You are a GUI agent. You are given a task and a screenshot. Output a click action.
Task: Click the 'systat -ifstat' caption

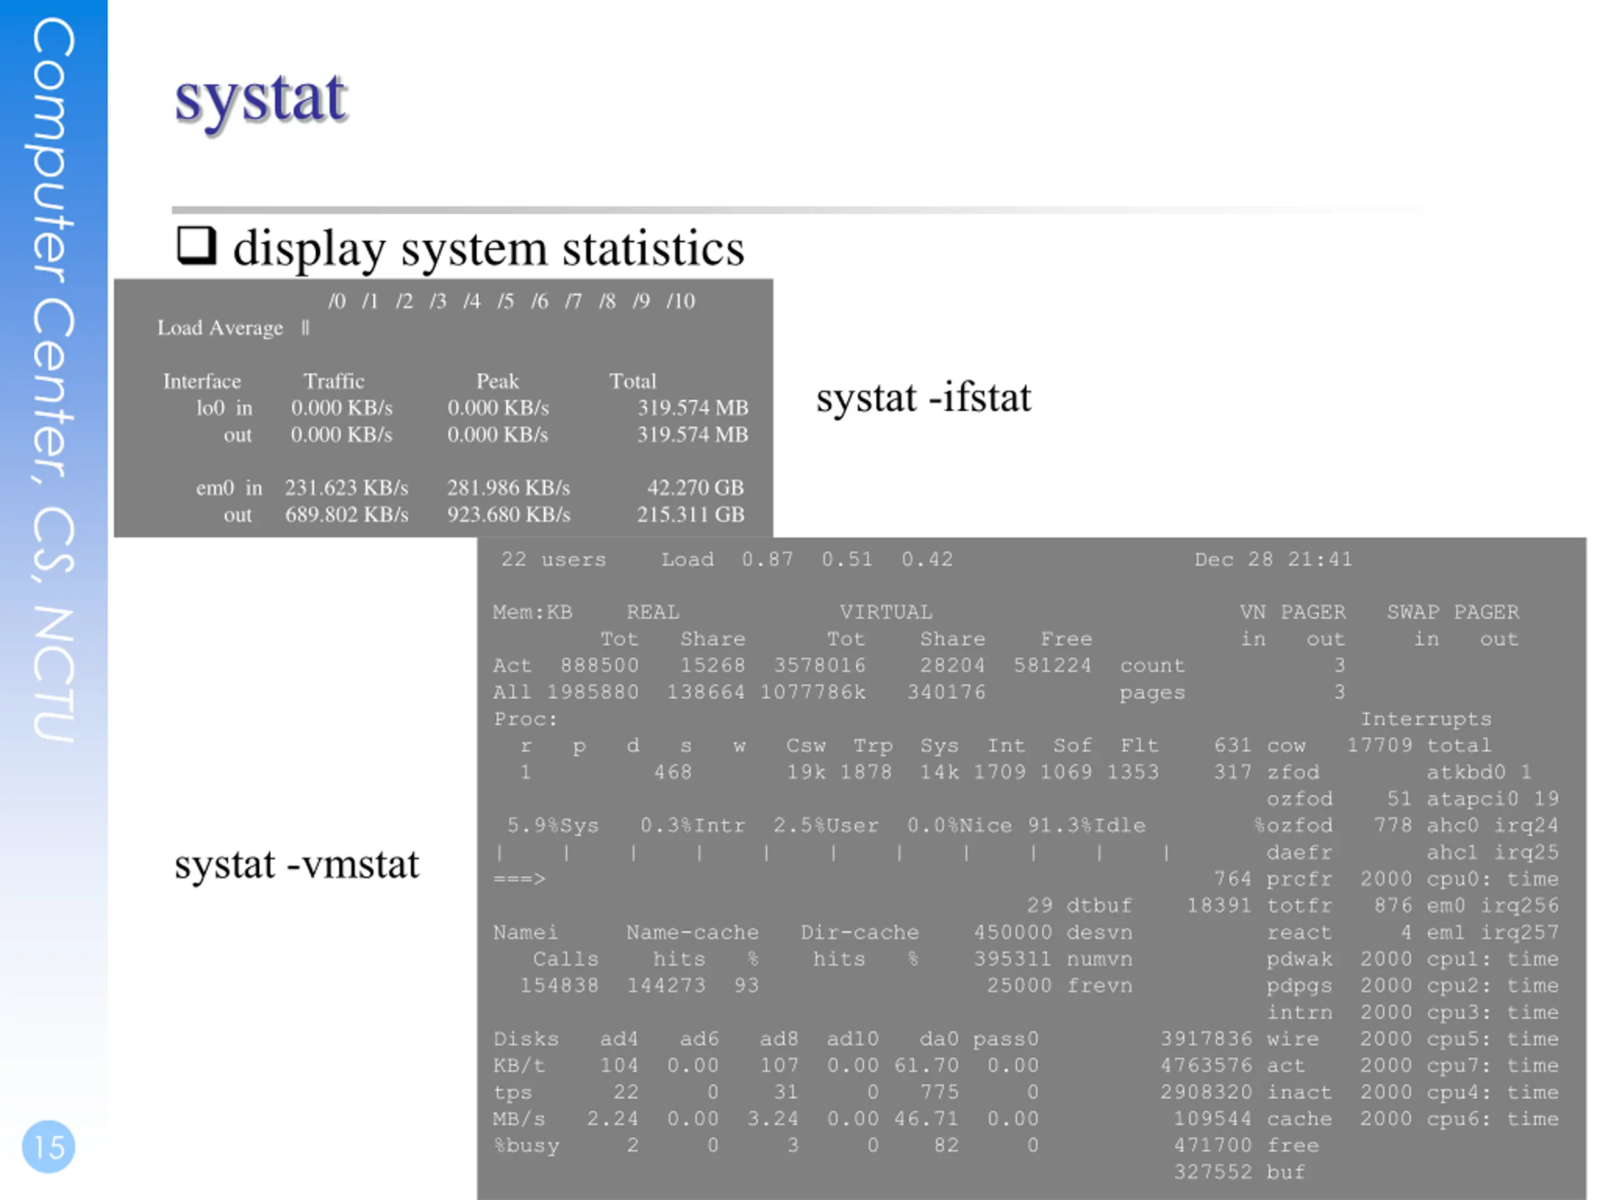923,398
